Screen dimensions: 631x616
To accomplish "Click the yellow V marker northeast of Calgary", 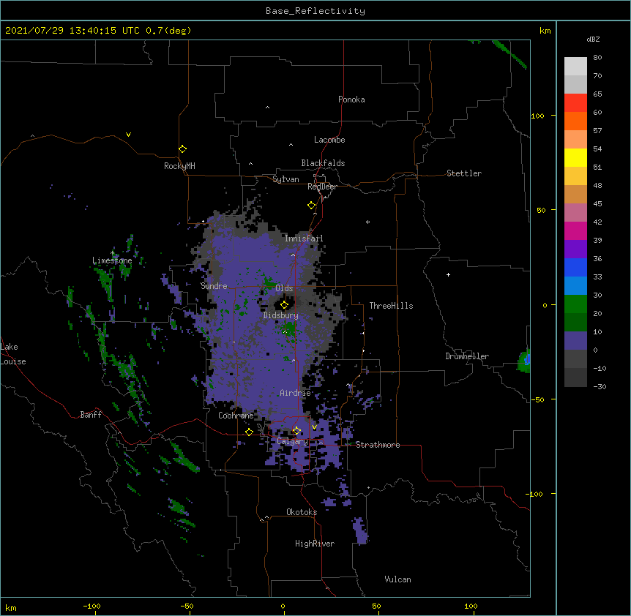I will pyautogui.click(x=314, y=427).
